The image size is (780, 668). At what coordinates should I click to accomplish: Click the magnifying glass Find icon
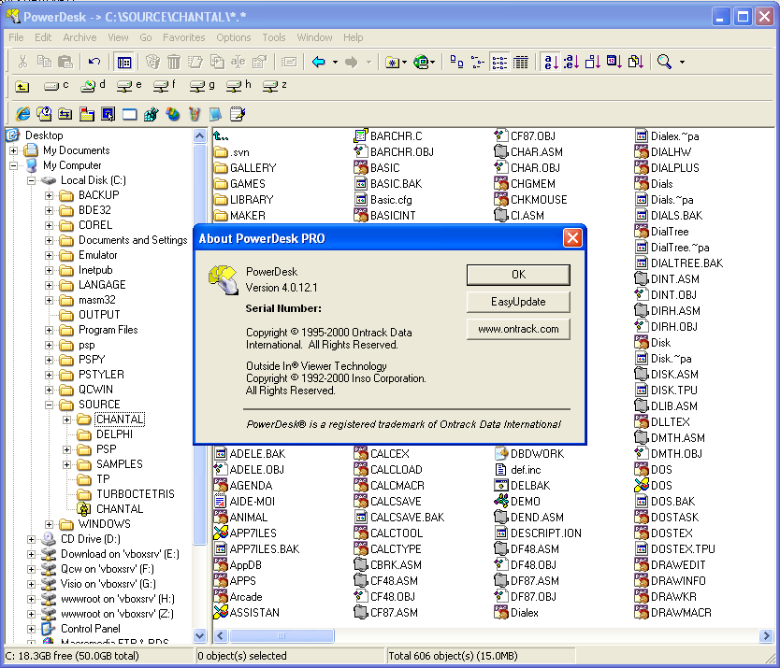point(664,63)
